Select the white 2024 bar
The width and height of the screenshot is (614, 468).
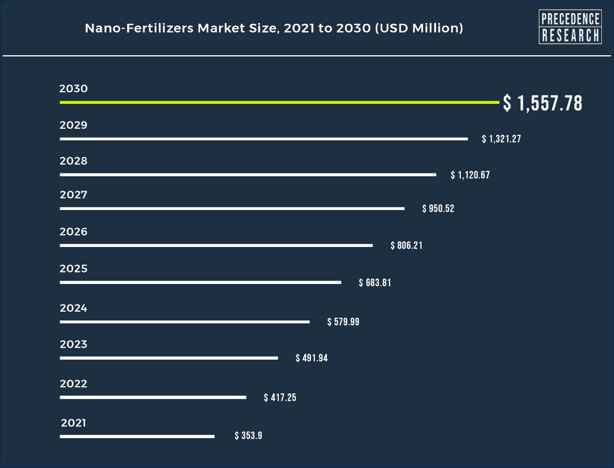[185, 322]
